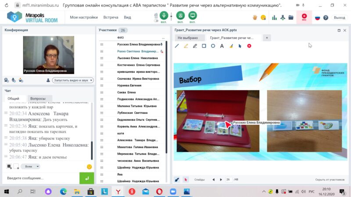This screenshot has width=351, height=197.
Task: Select the circle shape tool
Action: click(x=213, y=46)
